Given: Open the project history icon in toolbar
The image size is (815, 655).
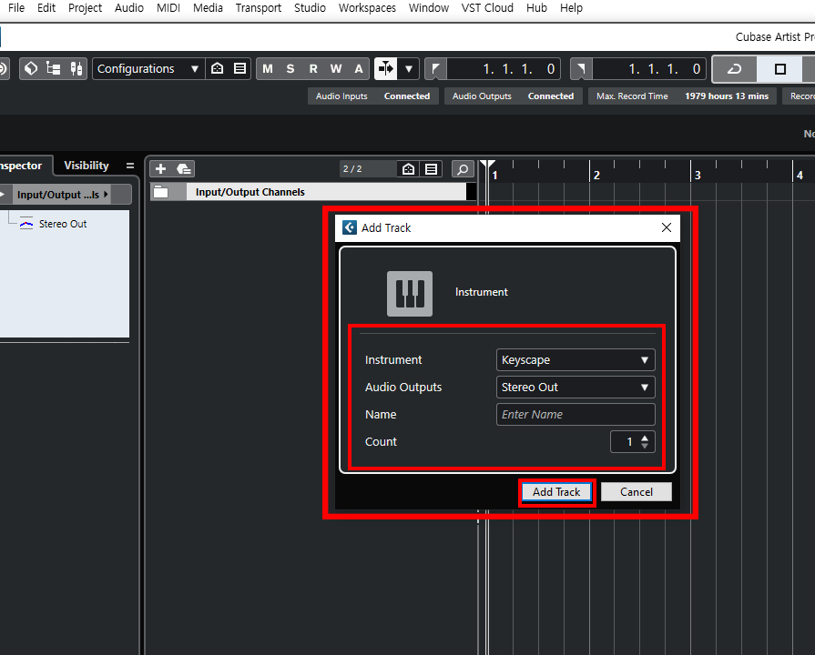Looking at the screenshot, I should tap(31, 68).
